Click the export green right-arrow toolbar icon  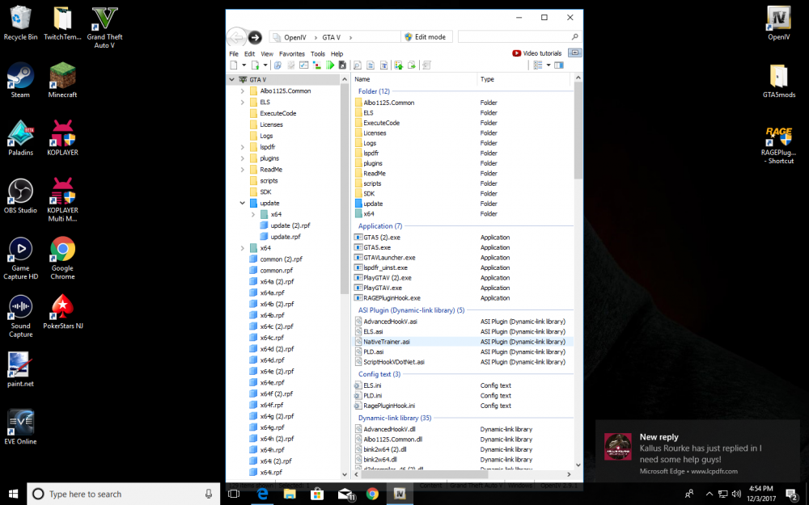pos(412,65)
